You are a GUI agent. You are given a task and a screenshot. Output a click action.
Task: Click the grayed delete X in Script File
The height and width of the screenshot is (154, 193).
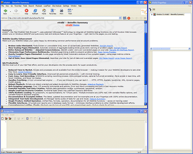click(x=22, y=119)
